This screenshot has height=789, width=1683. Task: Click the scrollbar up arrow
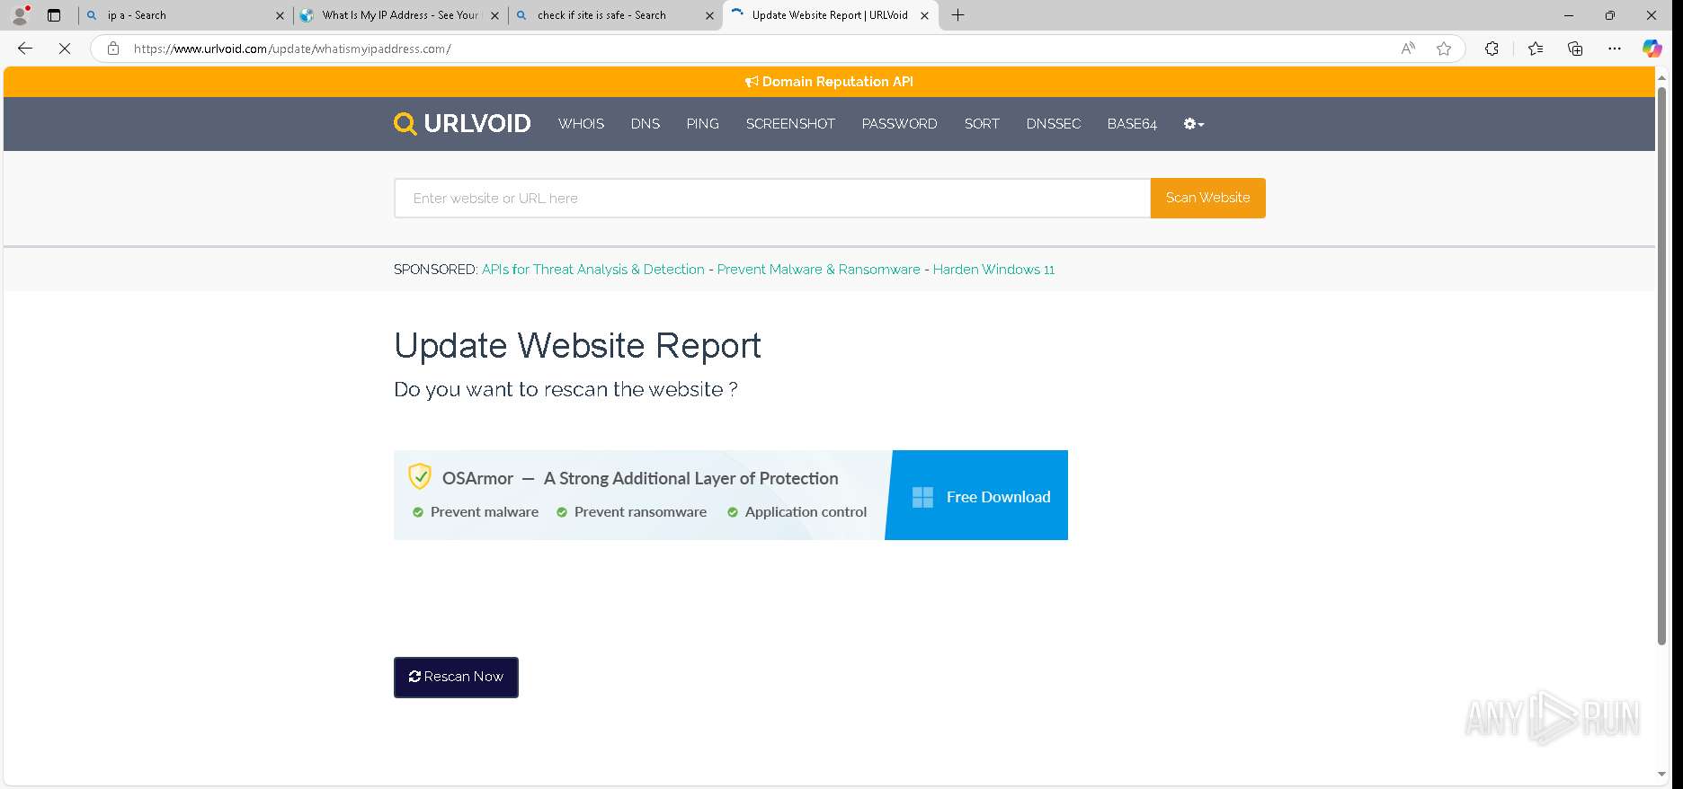pos(1661,77)
